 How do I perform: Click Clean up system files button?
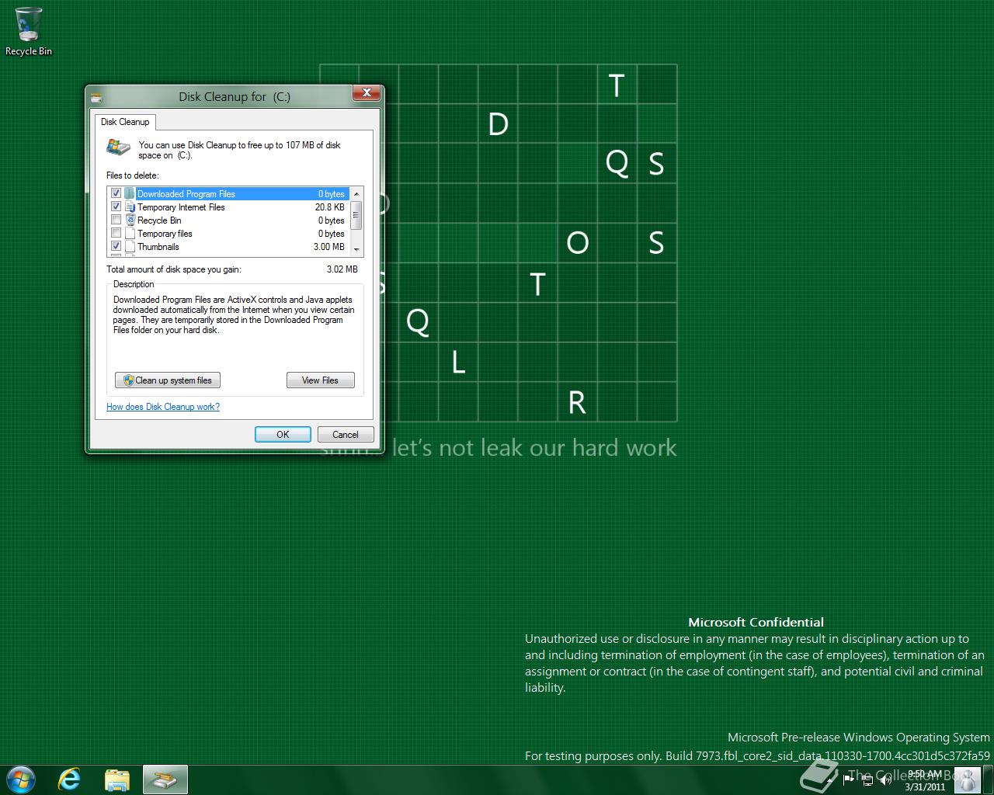click(168, 380)
